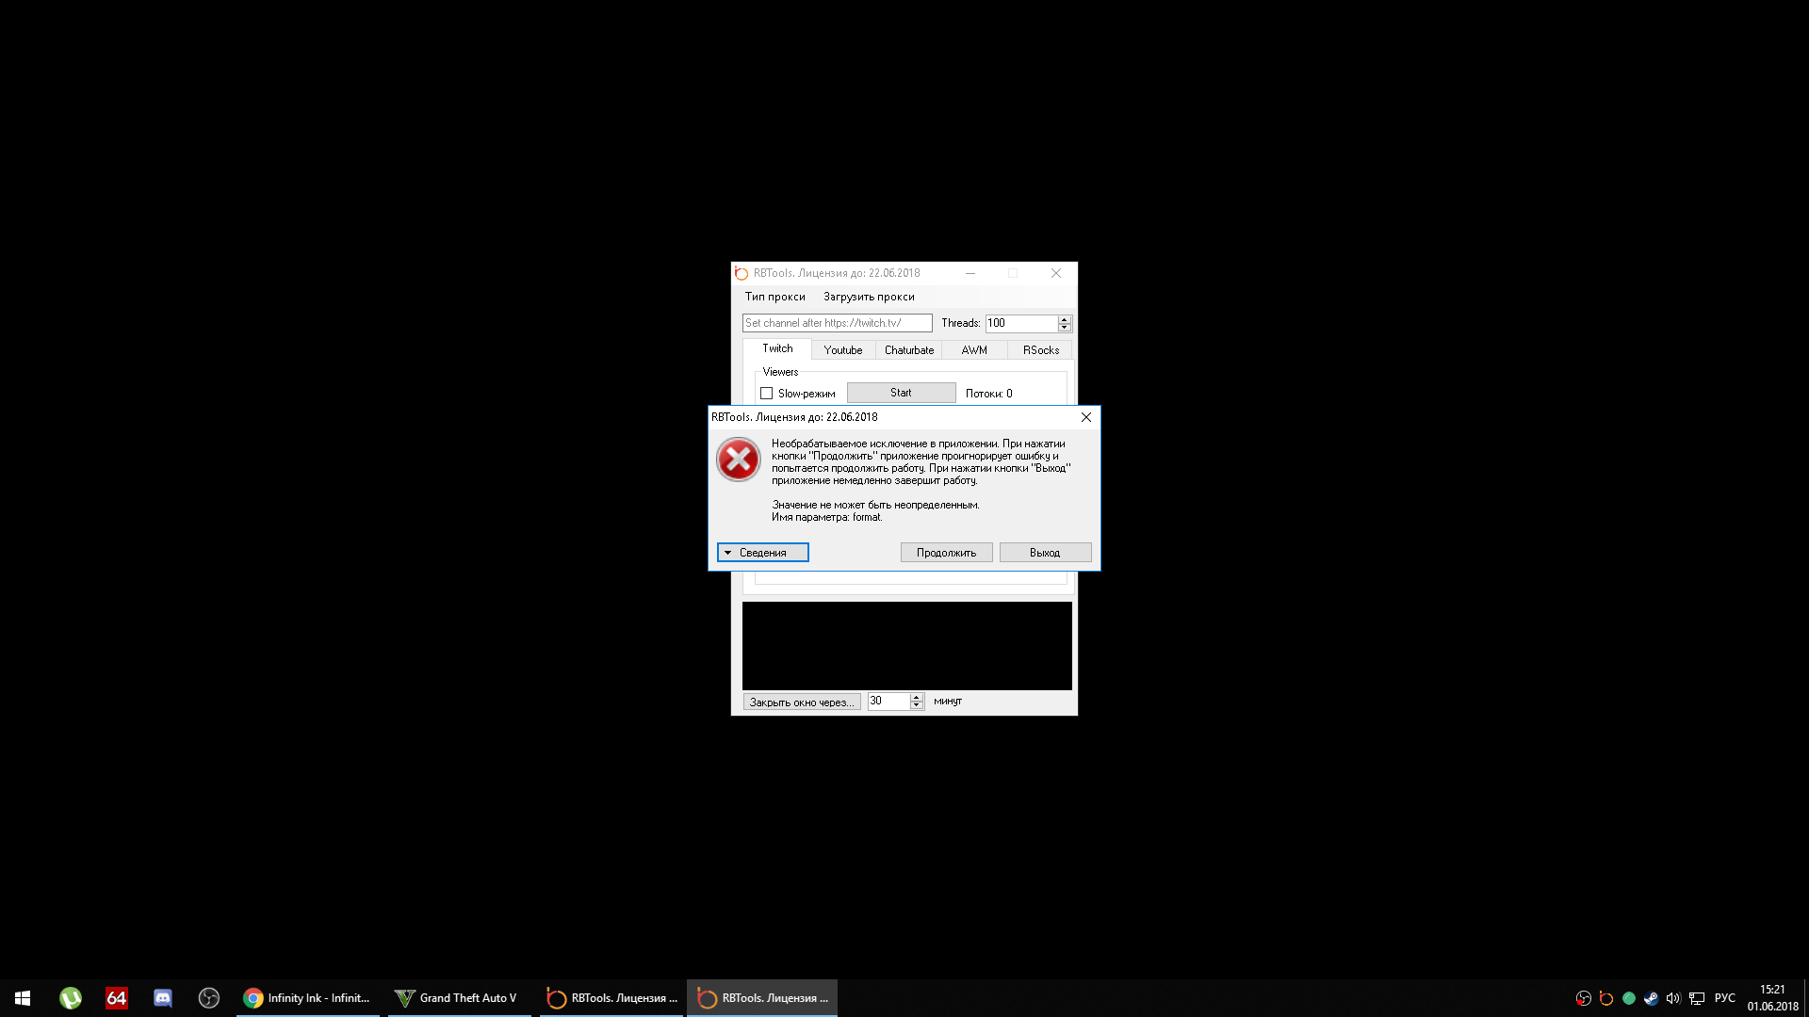
Task: Click the uTorrent taskbar icon
Action: (71, 998)
